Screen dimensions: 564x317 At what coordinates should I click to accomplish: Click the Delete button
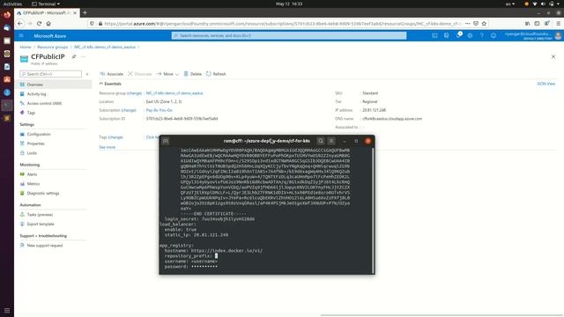192,74
